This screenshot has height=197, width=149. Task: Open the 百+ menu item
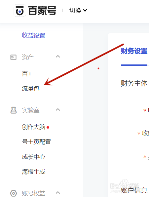point(27,74)
